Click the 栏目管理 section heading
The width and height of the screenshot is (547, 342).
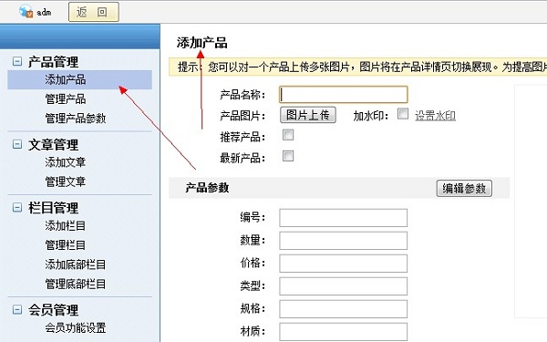(54, 208)
